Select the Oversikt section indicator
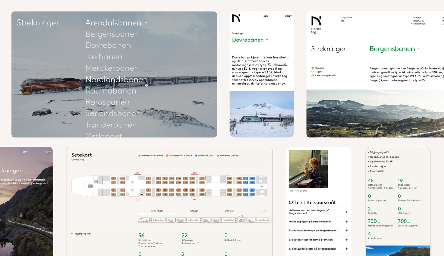The image size is (444, 256). coord(313,68)
